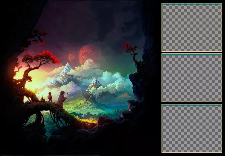Select the top empty transparent frame
This screenshot has height=156, width=225.
pos(192,28)
